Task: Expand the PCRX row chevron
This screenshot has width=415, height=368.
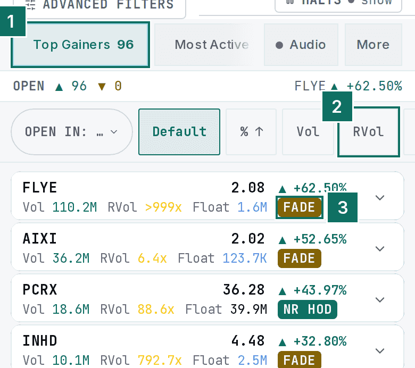Action: tap(380, 300)
